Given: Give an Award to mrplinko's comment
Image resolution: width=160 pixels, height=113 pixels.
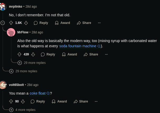Looking at the screenshot, I should 62,23.
